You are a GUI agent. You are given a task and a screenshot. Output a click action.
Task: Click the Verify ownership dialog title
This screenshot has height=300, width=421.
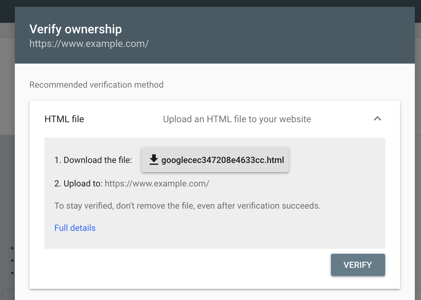[76, 29]
